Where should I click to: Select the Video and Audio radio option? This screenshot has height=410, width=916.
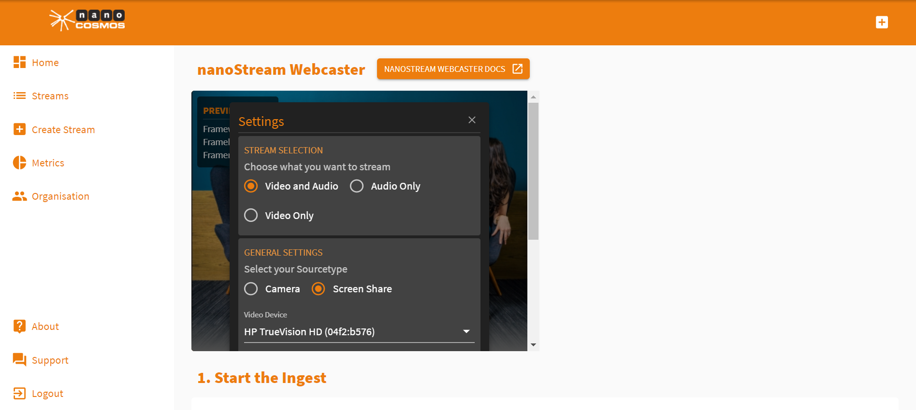(251, 186)
